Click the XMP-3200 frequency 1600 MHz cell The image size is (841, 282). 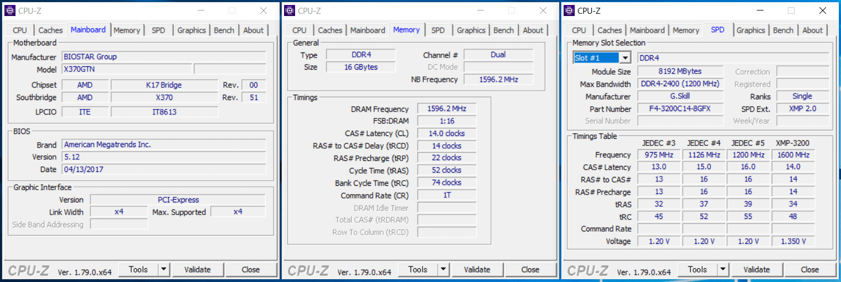point(793,155)
